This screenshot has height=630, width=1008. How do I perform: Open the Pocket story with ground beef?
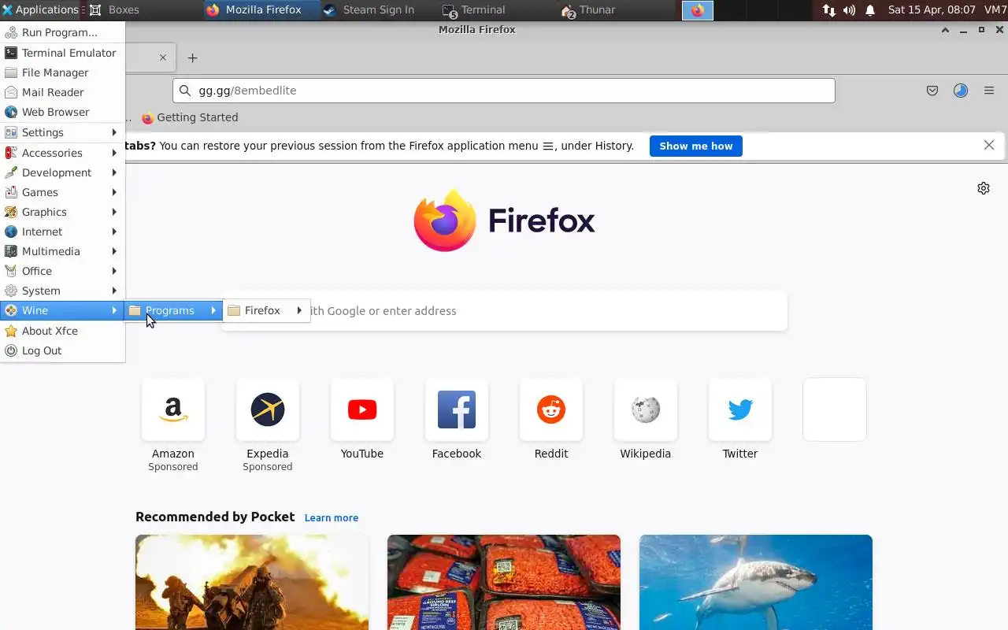point(504,582)
